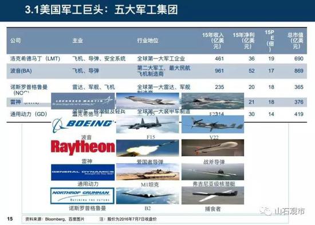
Task: Click the '主业' column header
Action: click(77, 41)
